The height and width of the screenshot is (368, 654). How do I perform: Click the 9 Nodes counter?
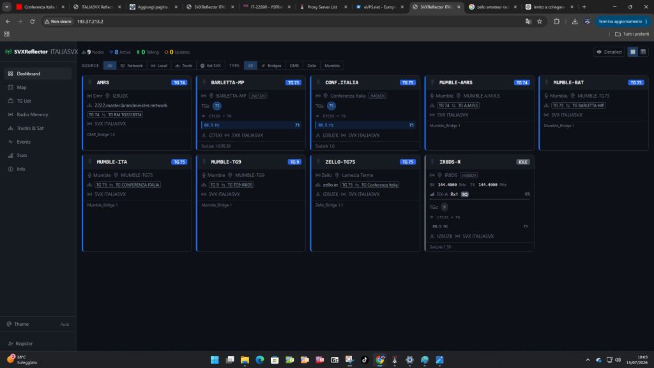93,52
